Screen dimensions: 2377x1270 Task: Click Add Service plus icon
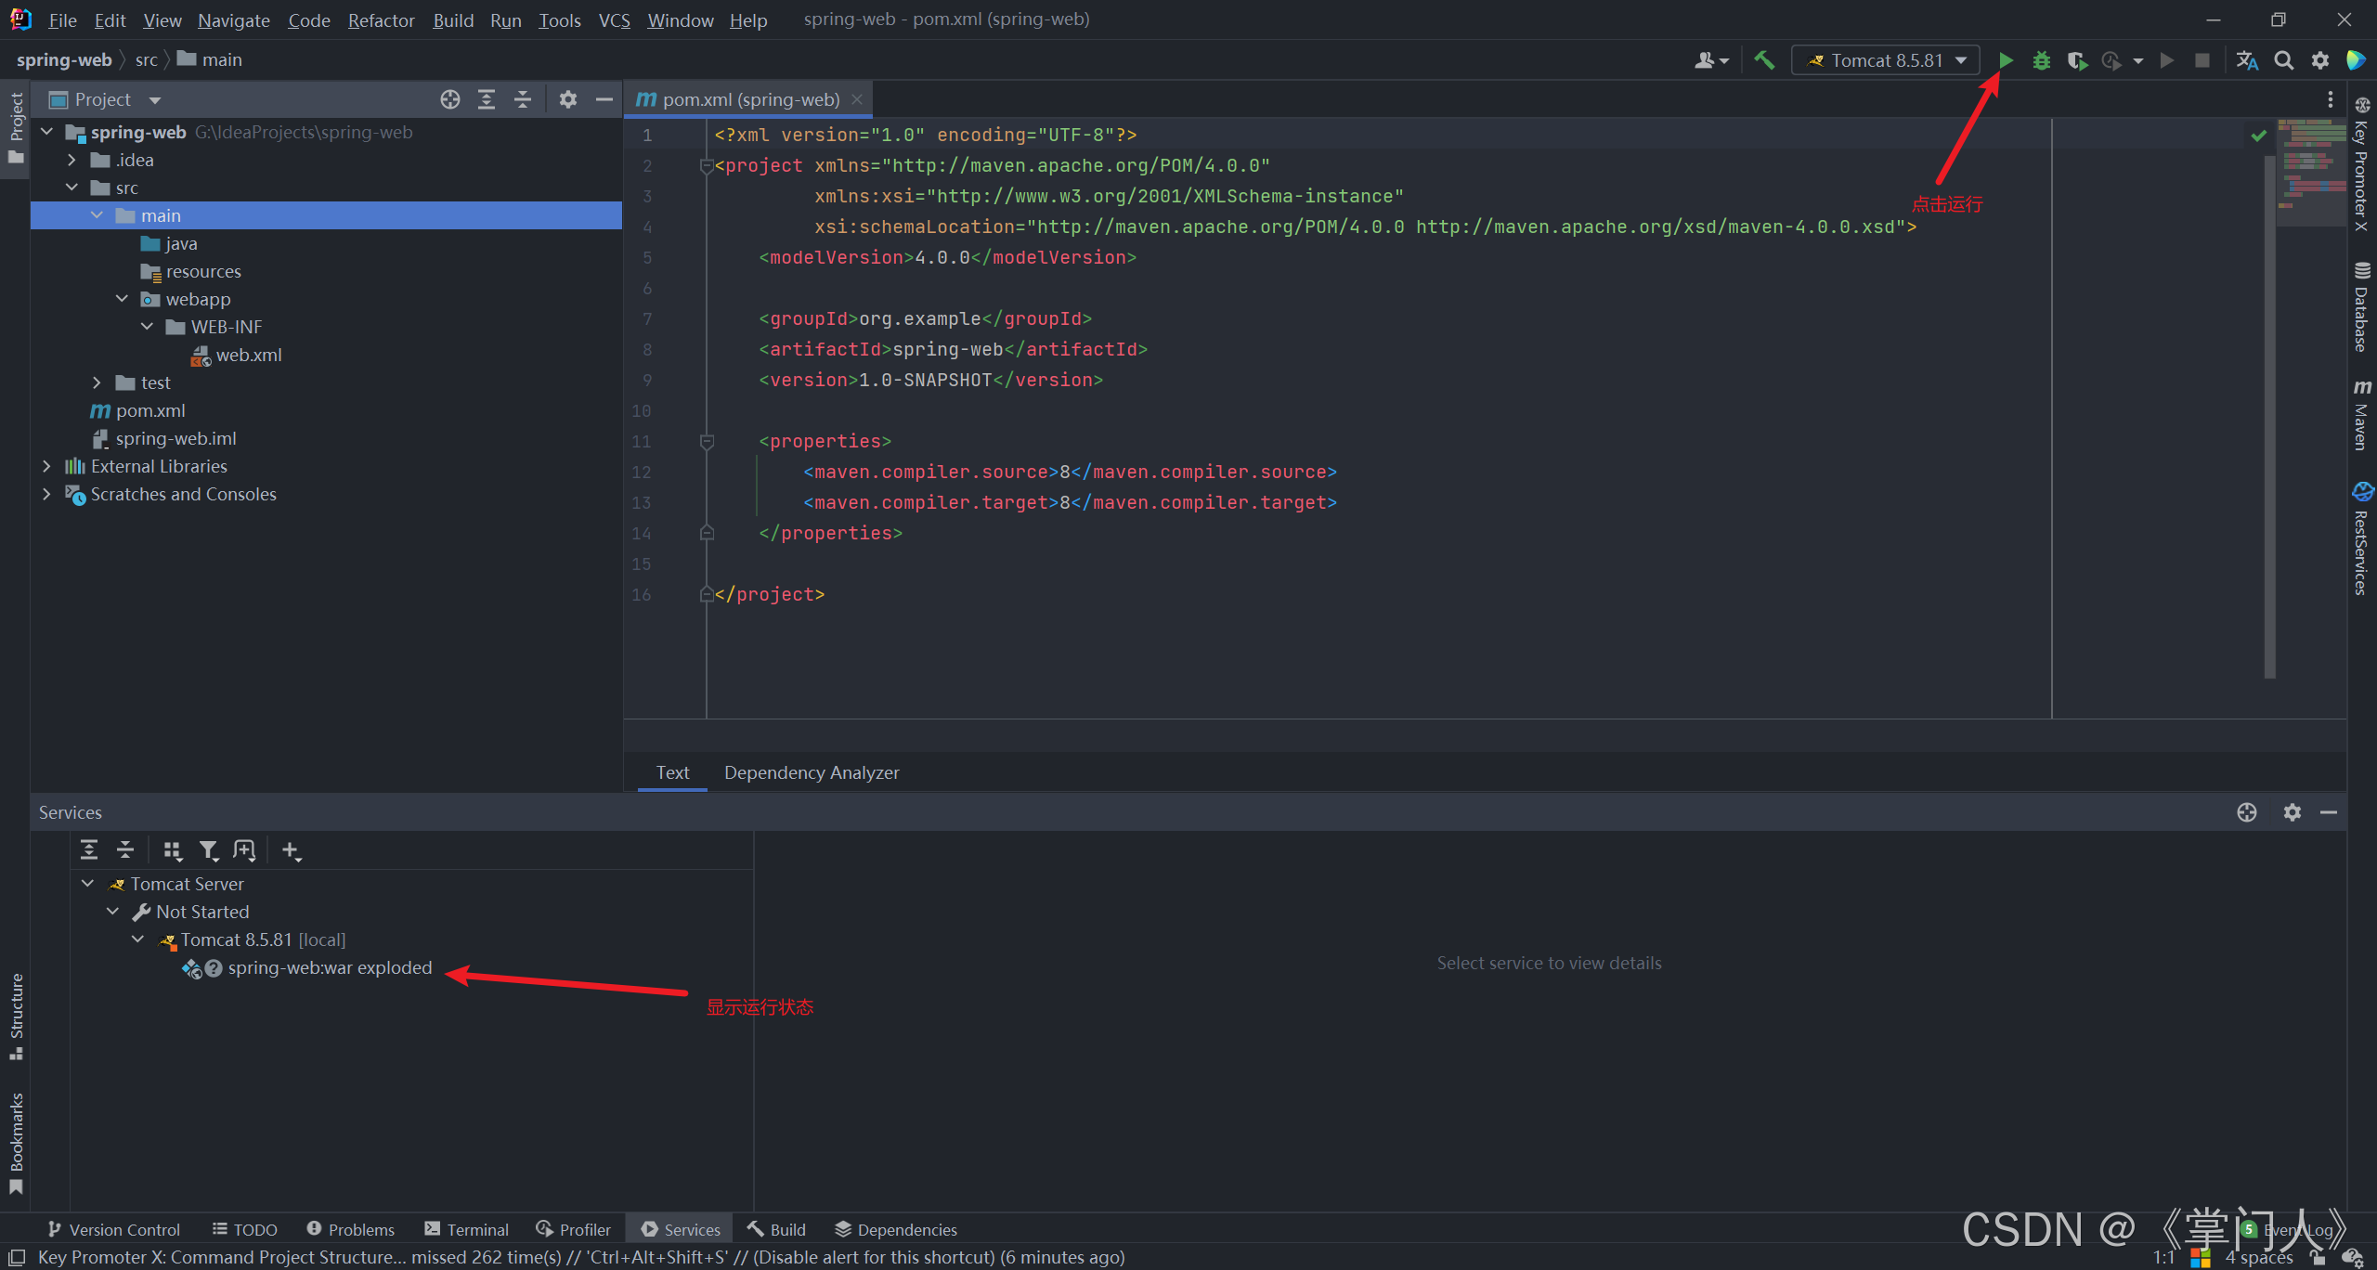click(291, 850)
